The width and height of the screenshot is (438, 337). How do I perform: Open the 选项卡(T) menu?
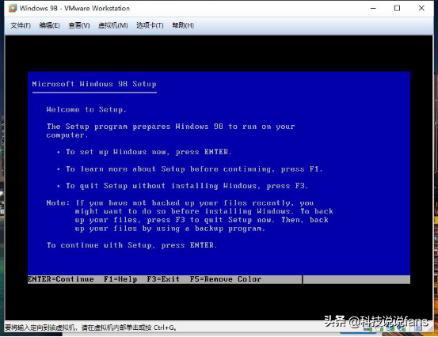[x=150, y=25]
